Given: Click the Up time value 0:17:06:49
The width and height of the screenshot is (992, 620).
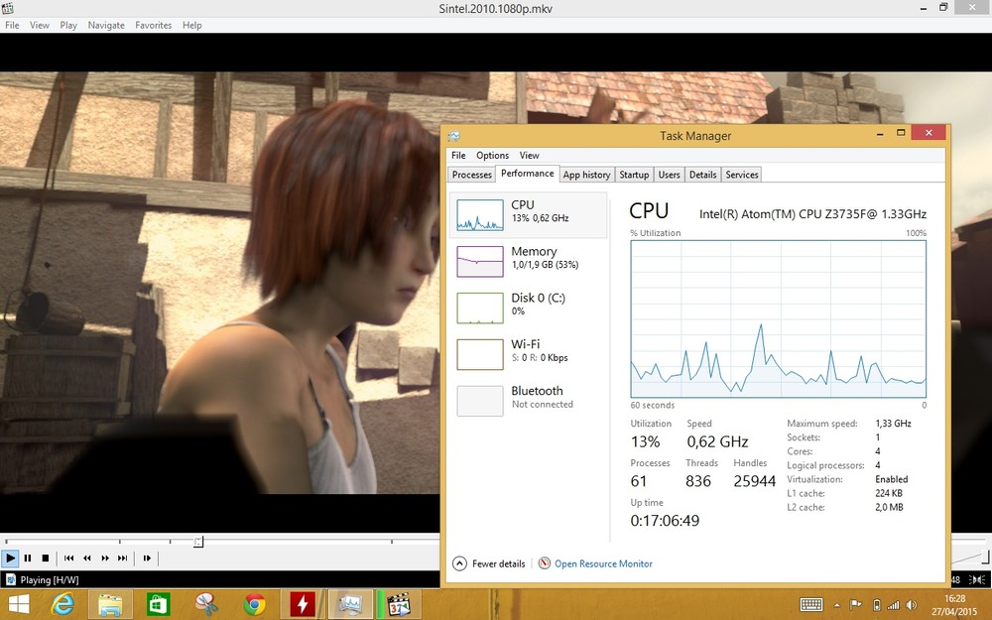Looking at the screenshot, I should pos(665,521).
